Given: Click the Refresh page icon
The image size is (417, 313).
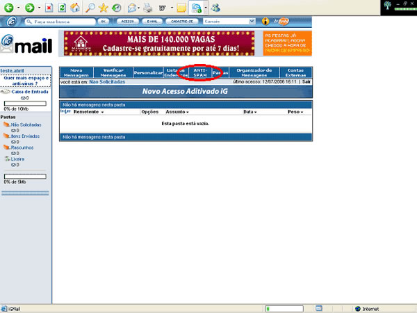Looking at the screenshot, I should (61, 8).
